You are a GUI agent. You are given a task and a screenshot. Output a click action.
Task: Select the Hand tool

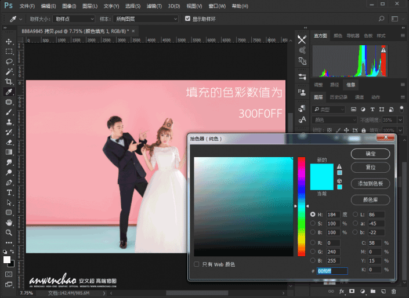pyautogui.click(x=9, y=222)
